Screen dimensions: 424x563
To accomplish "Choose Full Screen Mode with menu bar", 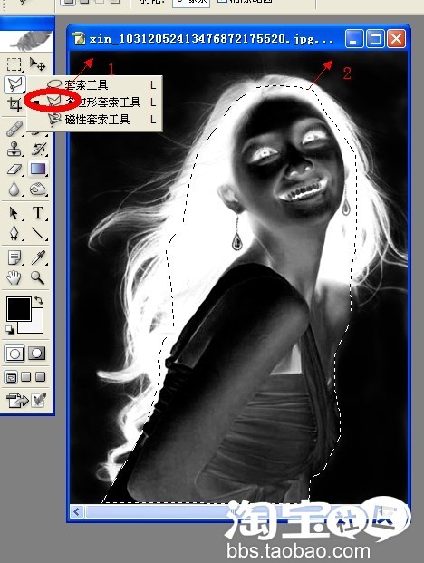I will pos(26,377).
